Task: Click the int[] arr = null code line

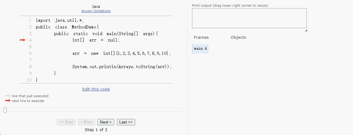Action: click(x=96, y=40)
